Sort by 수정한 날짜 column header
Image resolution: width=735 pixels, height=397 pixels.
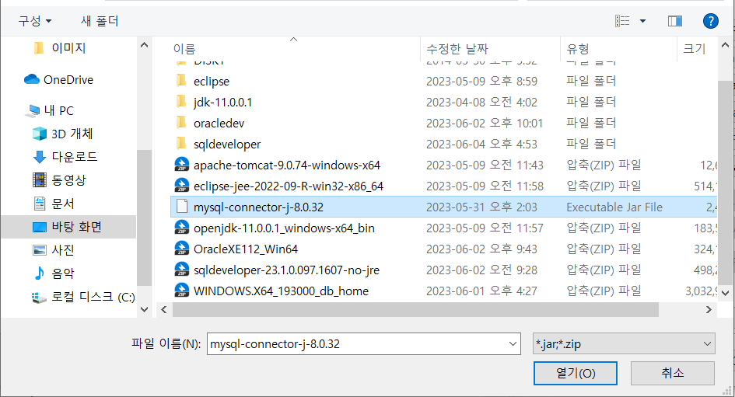coord(457,49)
